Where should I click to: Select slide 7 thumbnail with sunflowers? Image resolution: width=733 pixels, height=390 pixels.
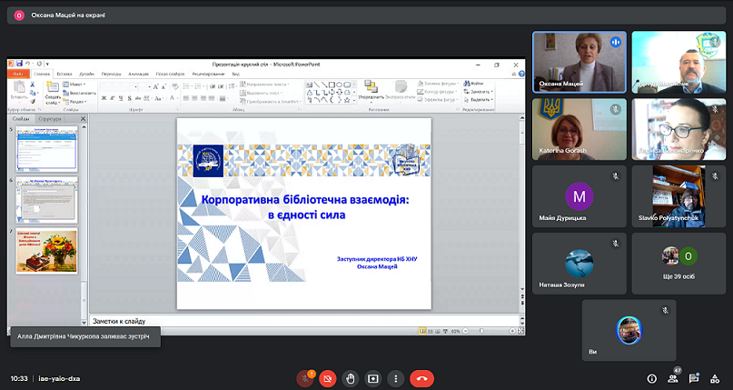46,251
